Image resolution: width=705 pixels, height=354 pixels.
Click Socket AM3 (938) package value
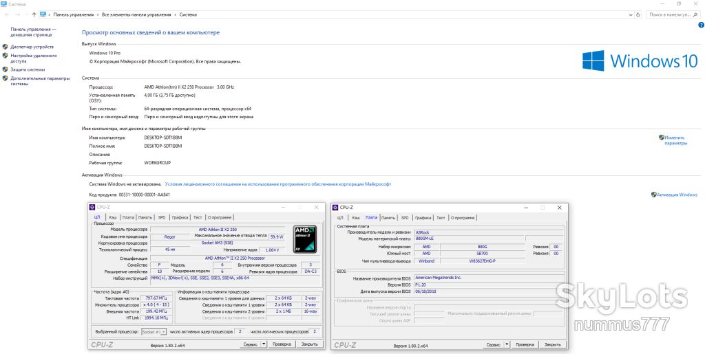pyautogui.click(x=218, y=243)
